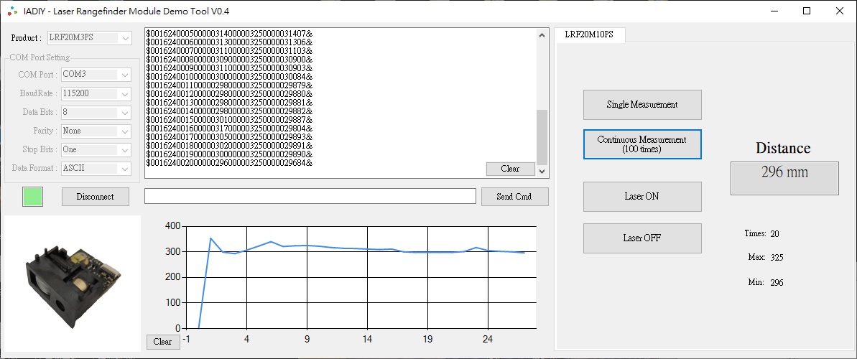This screenshot has height=359, width=857.
Task: Expand the COM Port dropdown
Action: click(96, 75)
